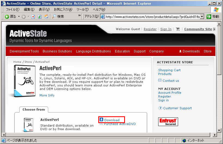Click the shopping cart icon in header
Image resolution: width=223 pixels, height=144 pixels.
point(178,29)
